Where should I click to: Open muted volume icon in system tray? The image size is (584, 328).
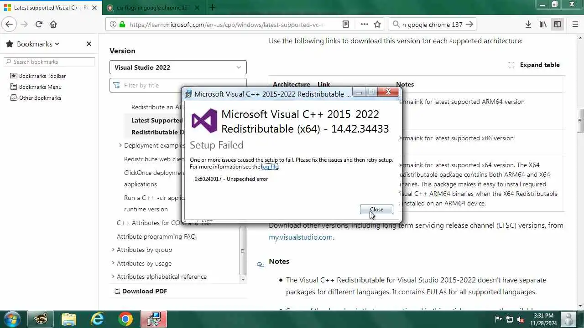point(521,319)
